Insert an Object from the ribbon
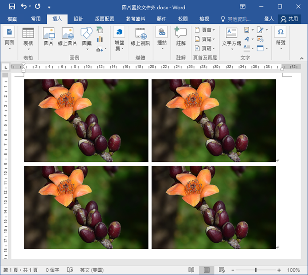 pos(262,48)
